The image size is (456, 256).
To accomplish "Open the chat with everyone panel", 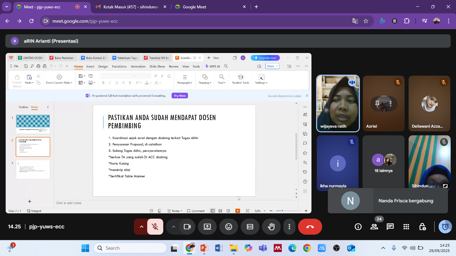I will point(390,227).
